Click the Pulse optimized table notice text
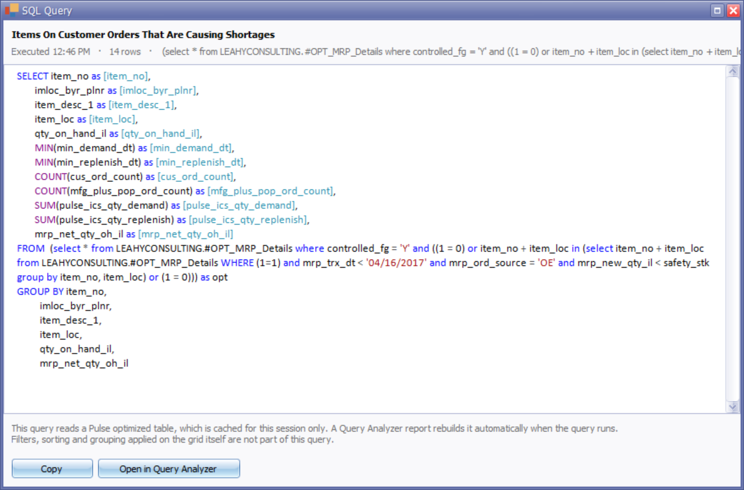744x490 pixels. pyautogui.click(x=315, y=429)
